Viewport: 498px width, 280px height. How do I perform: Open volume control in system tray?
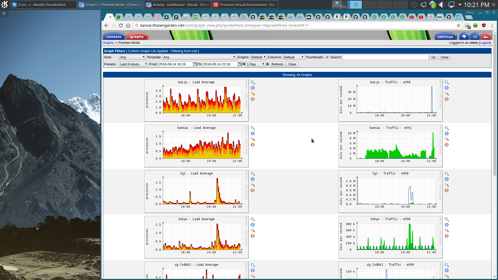442,5
